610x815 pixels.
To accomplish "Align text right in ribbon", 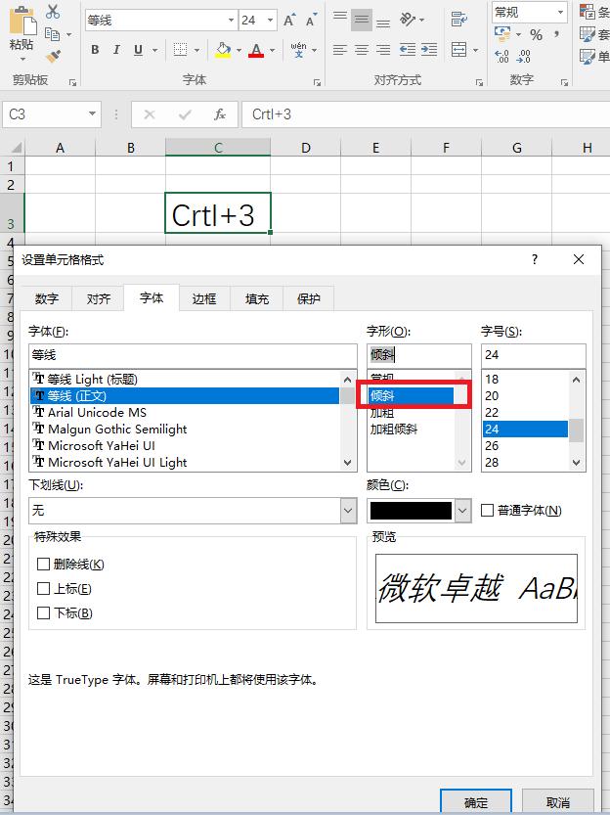I will point(383,50).
